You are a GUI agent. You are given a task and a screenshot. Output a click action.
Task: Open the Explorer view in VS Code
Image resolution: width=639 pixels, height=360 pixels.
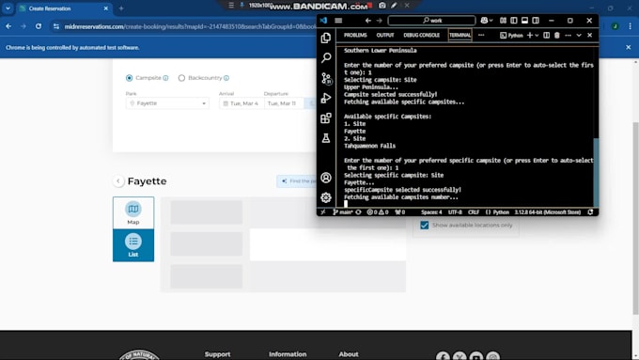click(x=326, y=38)
